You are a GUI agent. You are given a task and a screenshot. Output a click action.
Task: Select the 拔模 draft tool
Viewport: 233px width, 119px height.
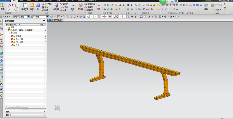click(63, 10)
